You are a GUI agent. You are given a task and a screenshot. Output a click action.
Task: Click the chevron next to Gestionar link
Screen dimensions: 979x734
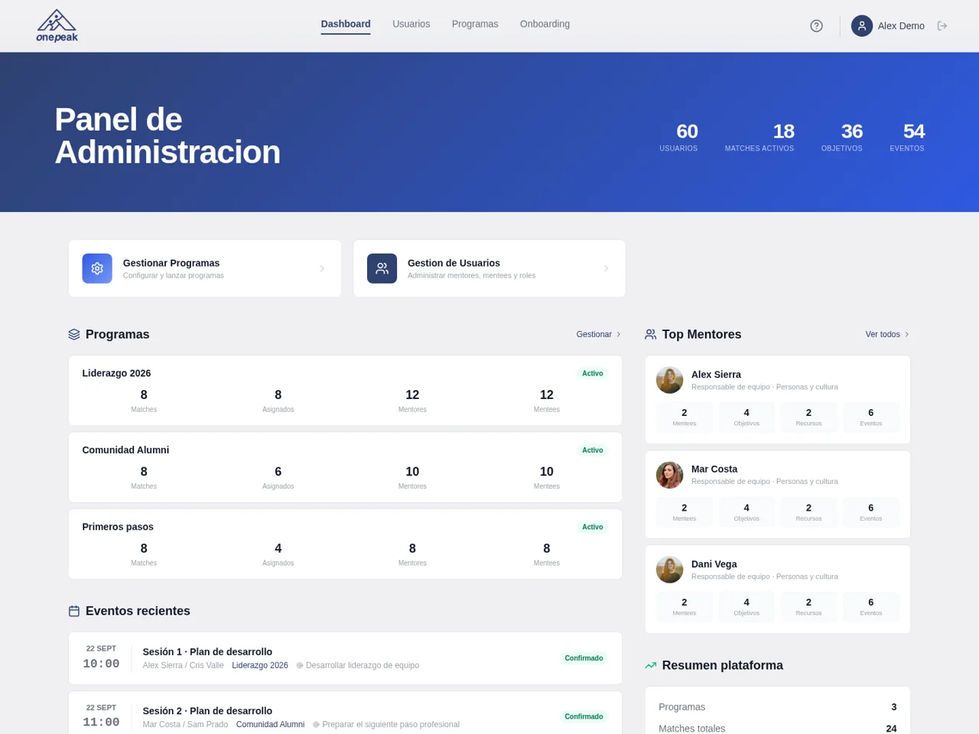point(619,334)
